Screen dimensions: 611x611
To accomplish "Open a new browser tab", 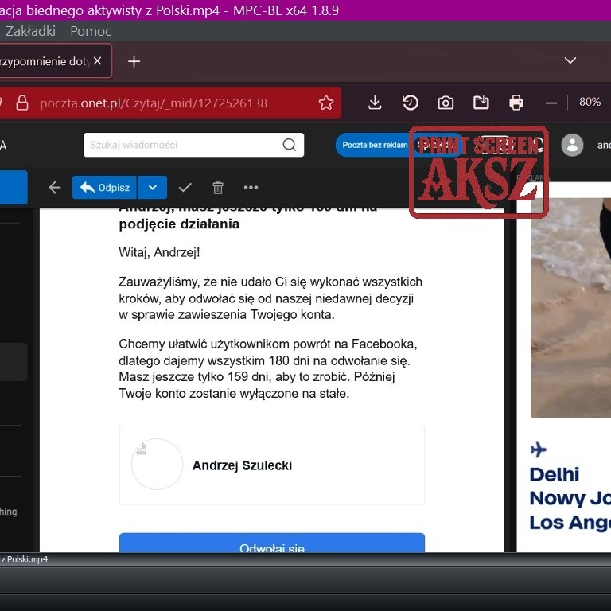I will (x=134, y=61).
